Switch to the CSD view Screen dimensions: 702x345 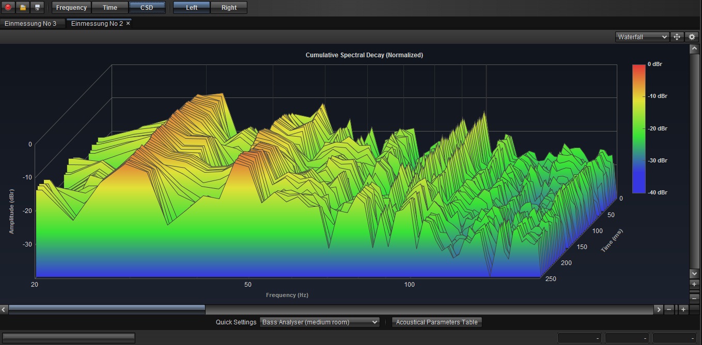click(x=147, y=8)
